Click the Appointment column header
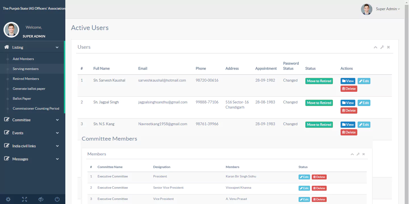This screenshot has height=204, width=409. [266, 69]
